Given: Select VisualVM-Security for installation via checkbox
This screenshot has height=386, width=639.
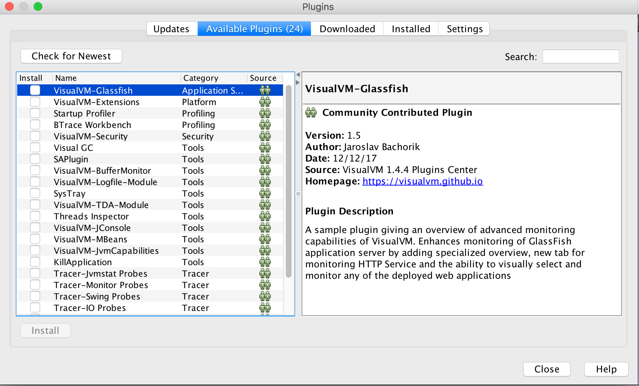Looking at the screenshot, I should (35, 136).
